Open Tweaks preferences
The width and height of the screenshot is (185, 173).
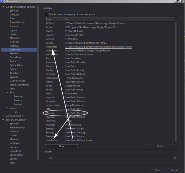[x=14, y=77]
